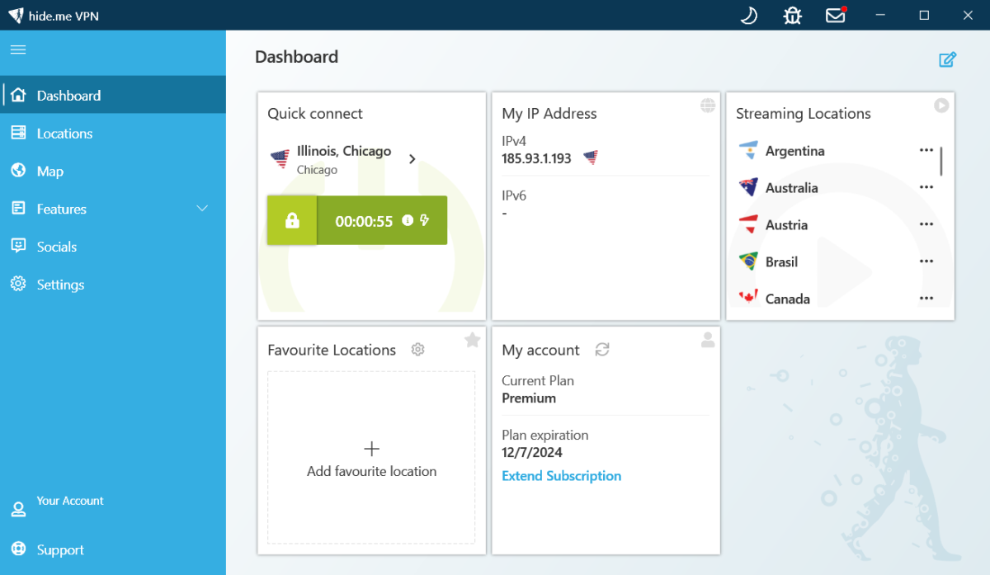Collapse the sidebar with the hamburger icon

18,49
